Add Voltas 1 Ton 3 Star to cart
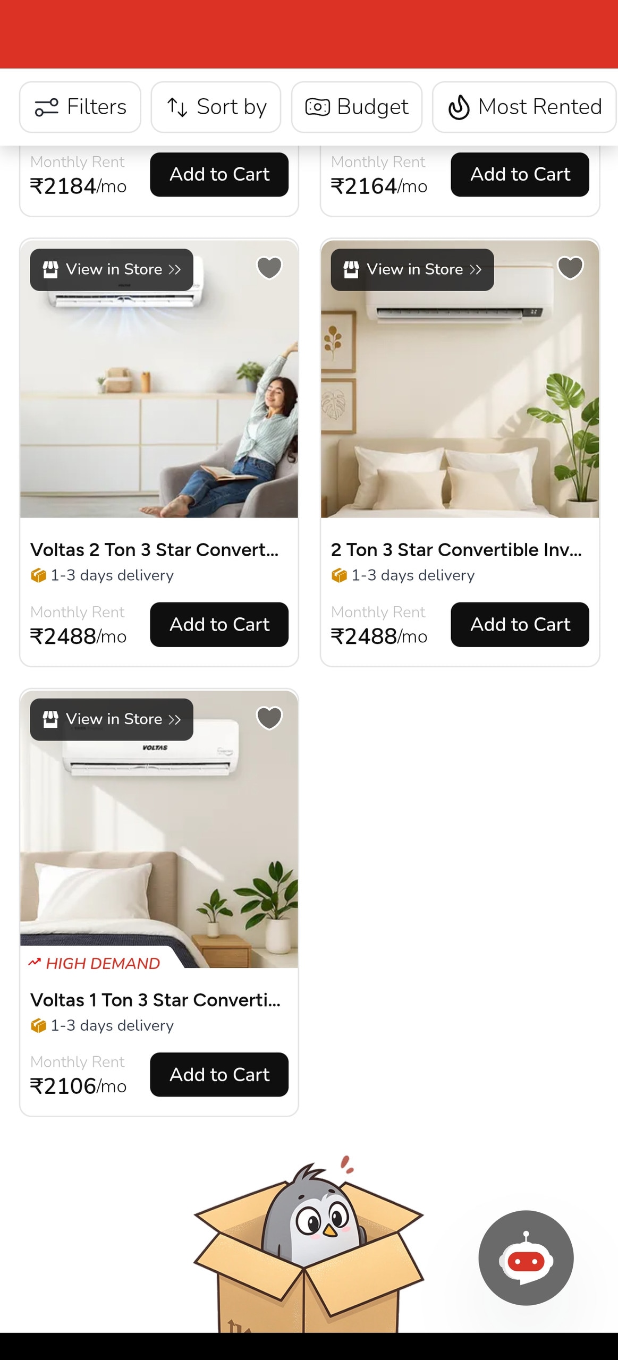 pos(219,1074)
